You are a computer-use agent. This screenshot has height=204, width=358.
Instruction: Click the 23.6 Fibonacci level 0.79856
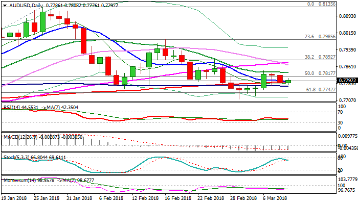pos(320,36)
